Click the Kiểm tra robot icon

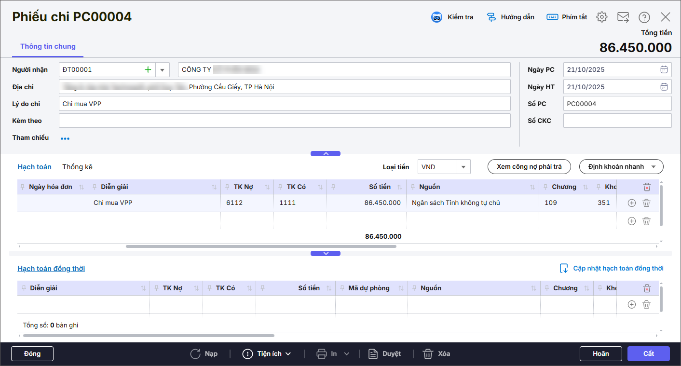(x=436, y=17)
